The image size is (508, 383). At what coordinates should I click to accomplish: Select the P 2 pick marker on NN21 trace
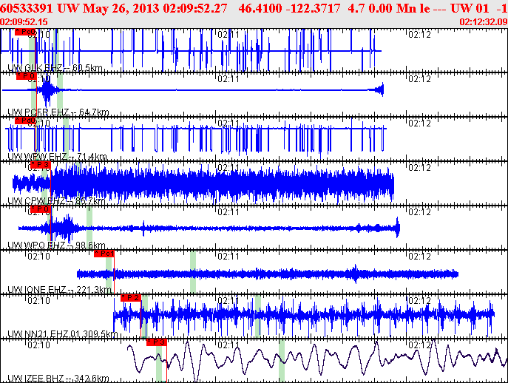coord(131,297)
